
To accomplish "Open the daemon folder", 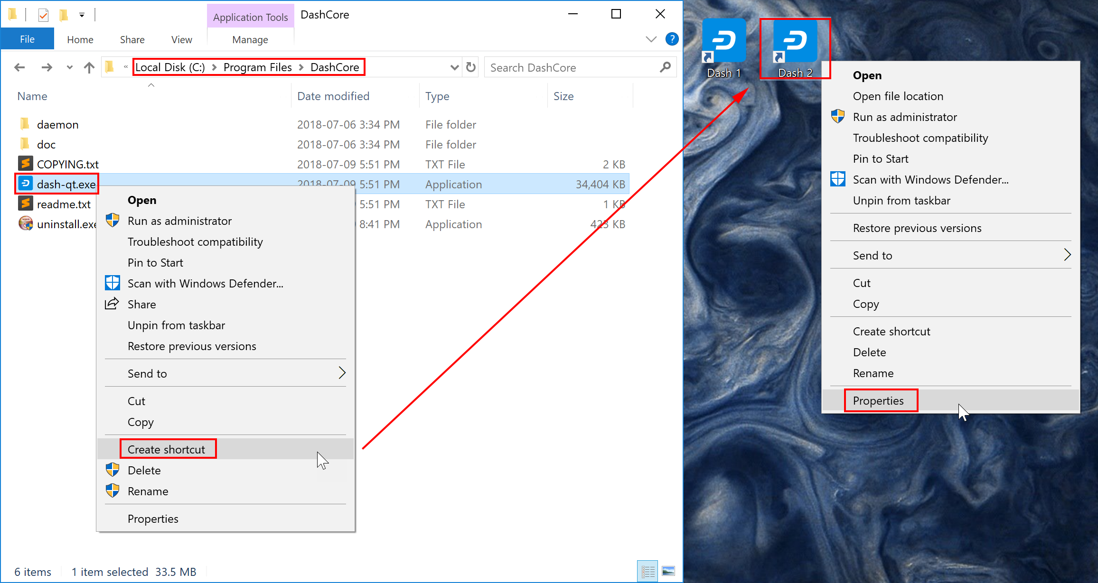I will (x=57, y=124).
